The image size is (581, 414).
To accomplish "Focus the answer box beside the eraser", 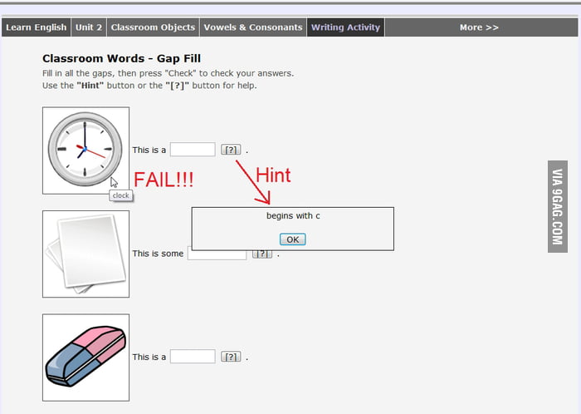I will point(193,357).
